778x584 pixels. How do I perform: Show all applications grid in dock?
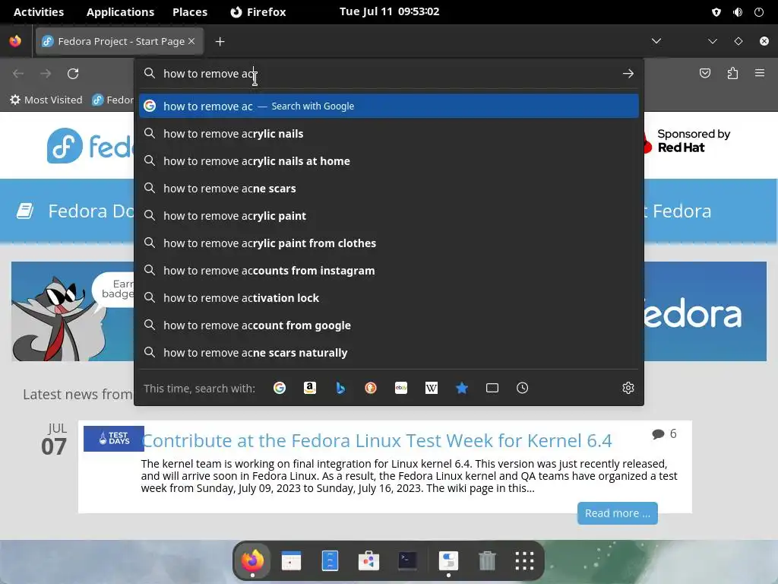click(x=524, y=560)
